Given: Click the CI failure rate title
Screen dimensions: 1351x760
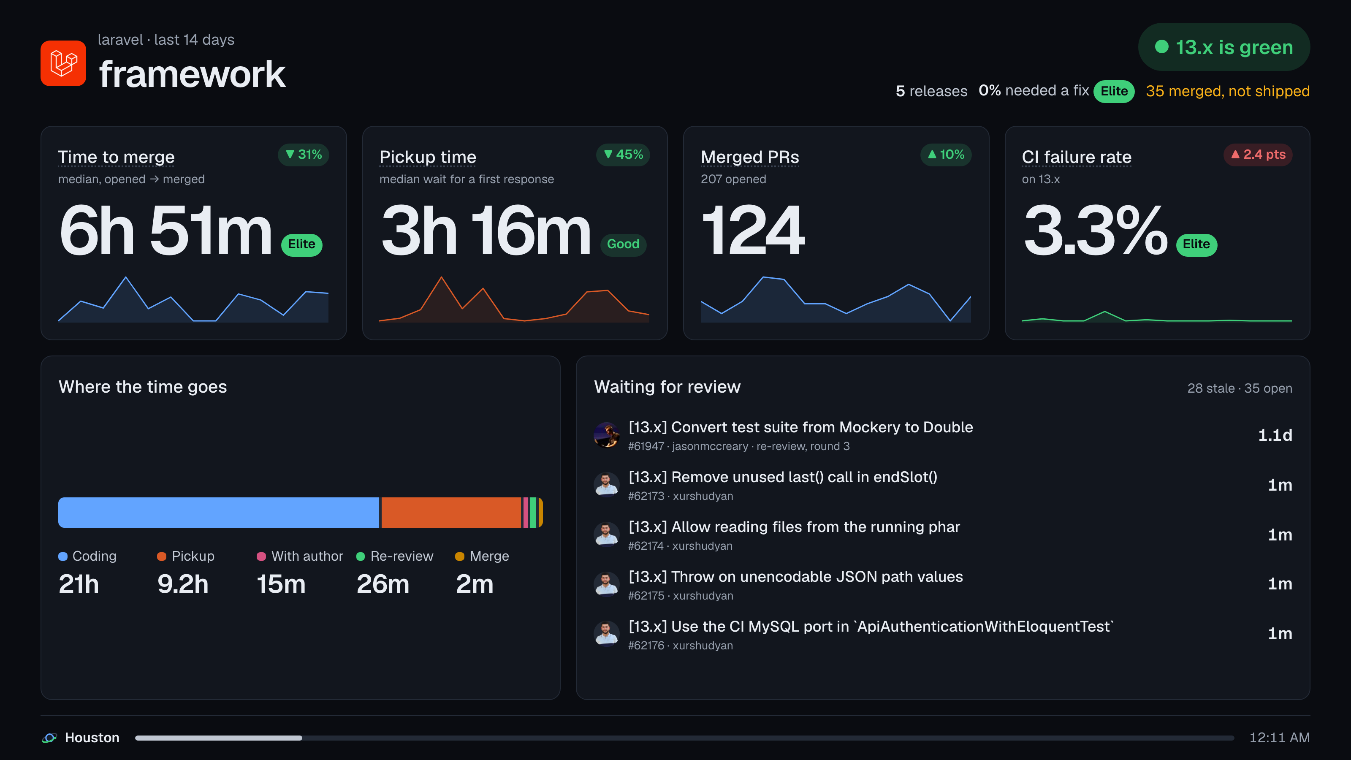Looking at the screenshot, I should [1076, 157].
